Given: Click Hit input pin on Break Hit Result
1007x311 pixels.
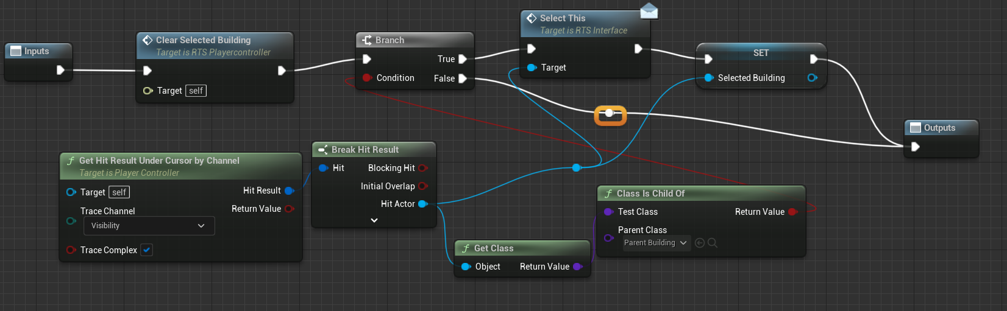Looking at the screenshot, I should (x=323, y=168).
